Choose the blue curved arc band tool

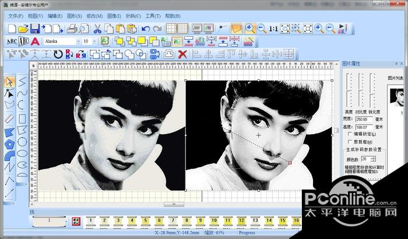pos(10,156)
